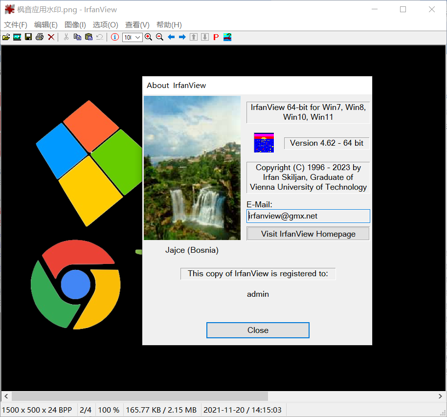This screenshot has width=447, height=417.
Task: Click the scroll right arrow
Action: coord(440,396)
